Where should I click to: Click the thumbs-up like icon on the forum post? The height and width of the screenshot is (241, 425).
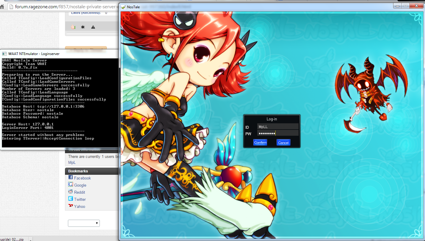(73, 27)
